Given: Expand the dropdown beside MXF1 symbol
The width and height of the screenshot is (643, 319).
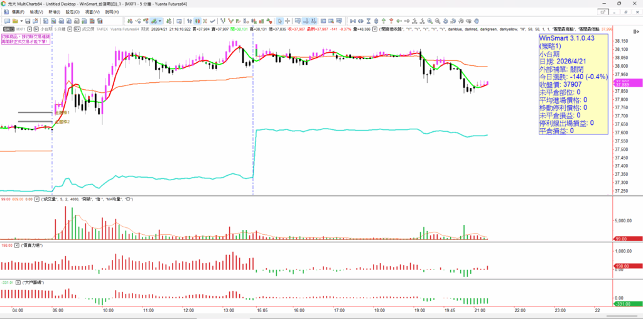Looking at the screenshot, I should pyautogui.click(x=30, y=29).
